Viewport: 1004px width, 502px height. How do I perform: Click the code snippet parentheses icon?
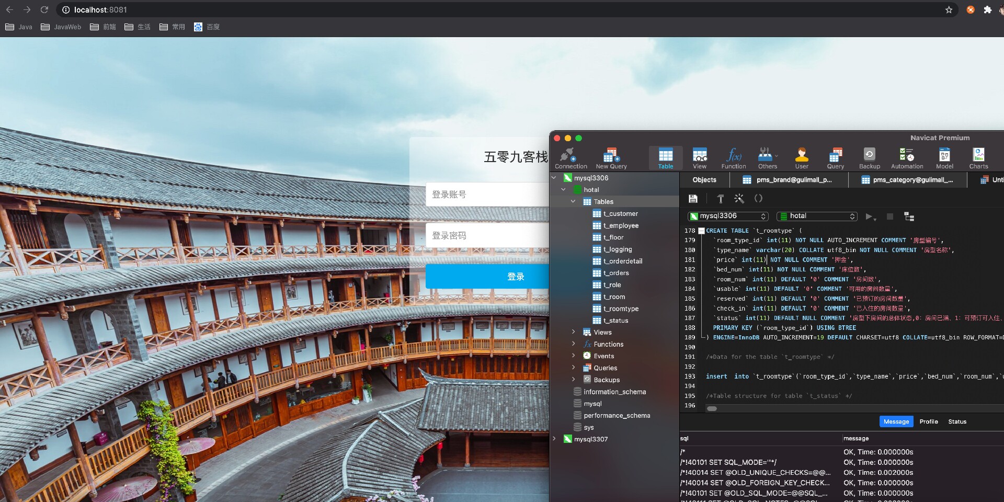[758, 199]
